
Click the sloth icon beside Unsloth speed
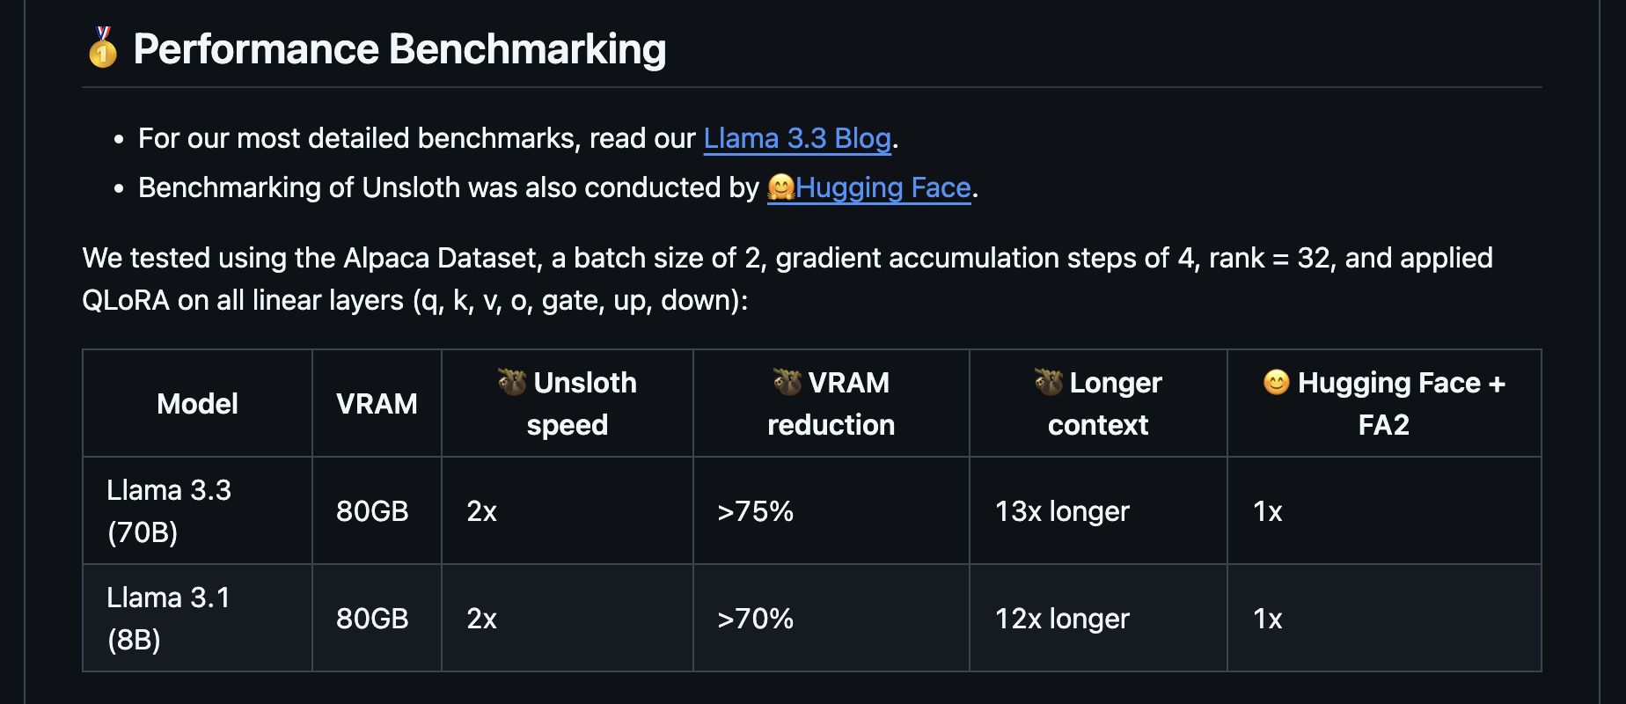(x=512, y=382)
